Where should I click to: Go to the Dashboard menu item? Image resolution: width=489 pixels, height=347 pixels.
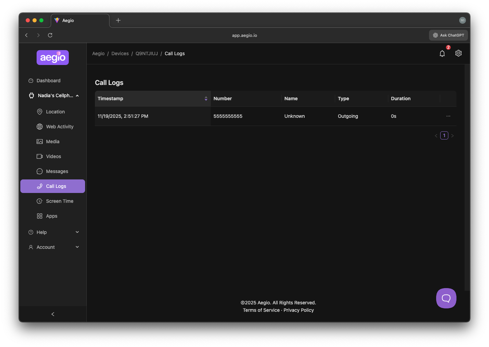(x=49, y=80)
